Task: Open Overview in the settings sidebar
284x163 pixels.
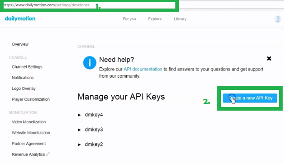Action: pyautogui.click(x=20, y=44)
